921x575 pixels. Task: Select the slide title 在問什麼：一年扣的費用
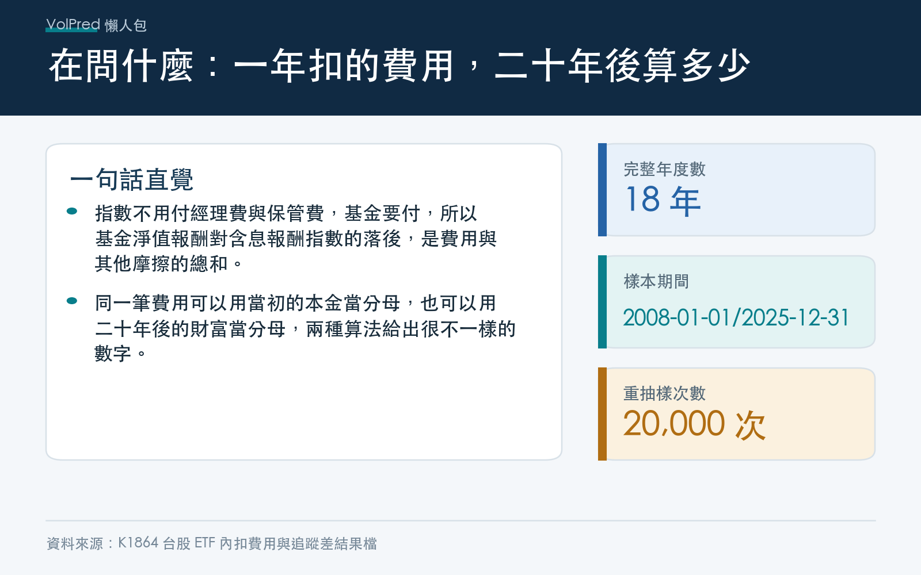(x=399, y=66)
